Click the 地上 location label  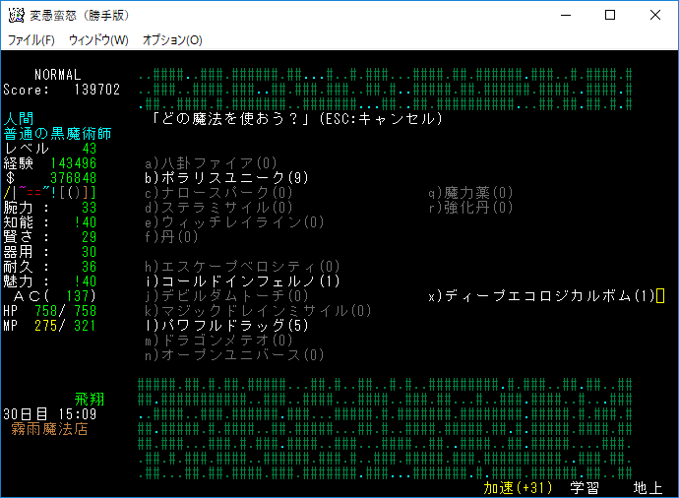pyautogui.click(x=648, y=488)
